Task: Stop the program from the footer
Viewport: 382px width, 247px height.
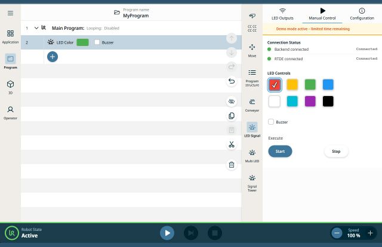Action: [215, 233]
